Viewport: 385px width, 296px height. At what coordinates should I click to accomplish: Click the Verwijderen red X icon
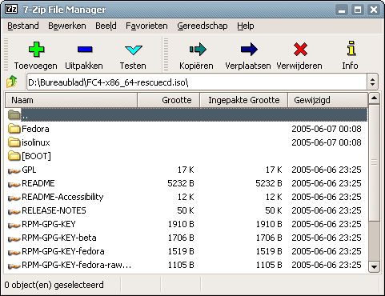(300, 50)
